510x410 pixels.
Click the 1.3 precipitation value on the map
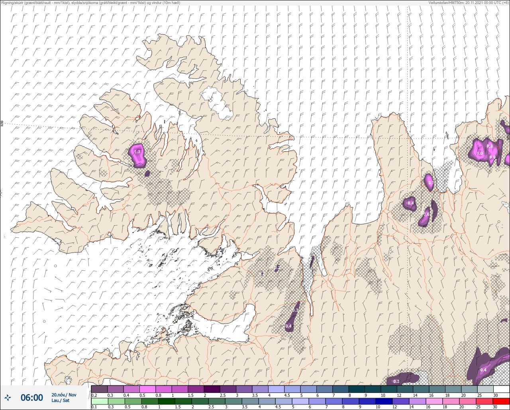137,152
